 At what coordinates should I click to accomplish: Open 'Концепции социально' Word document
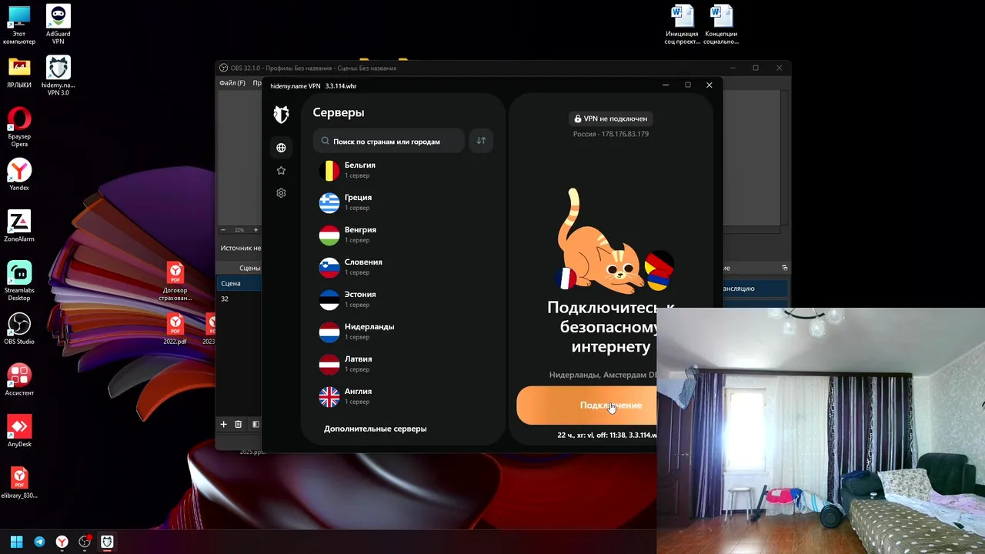click(721, 25)
